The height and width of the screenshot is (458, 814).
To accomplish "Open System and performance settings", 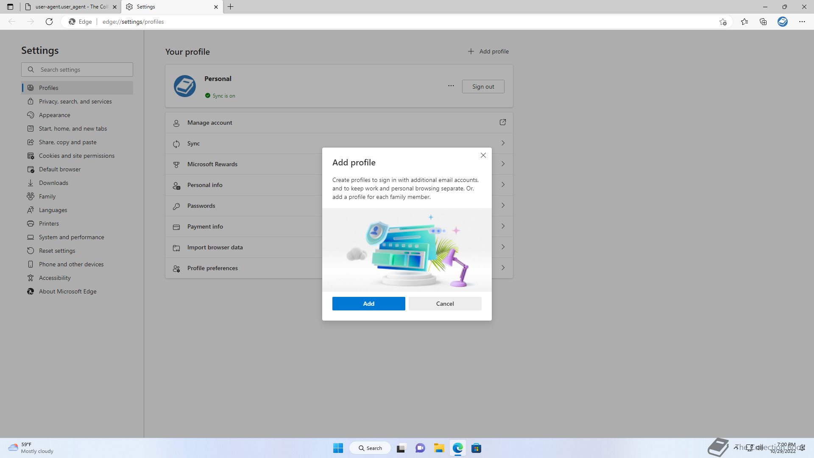I will click(77, 237).
